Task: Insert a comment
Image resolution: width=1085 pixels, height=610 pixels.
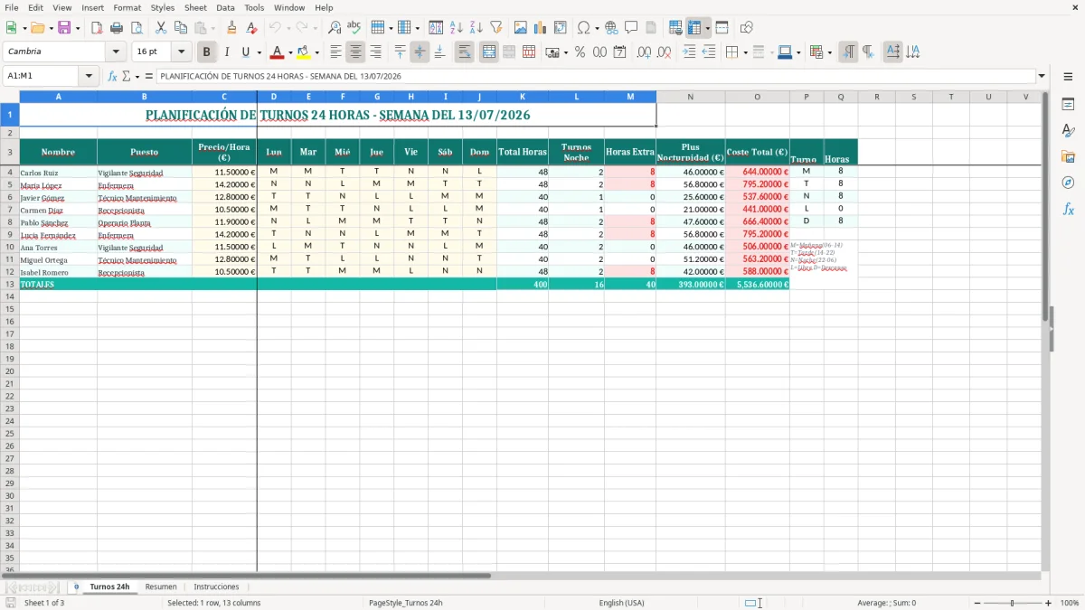Action: pyautogui.click(x=631, y=28)
